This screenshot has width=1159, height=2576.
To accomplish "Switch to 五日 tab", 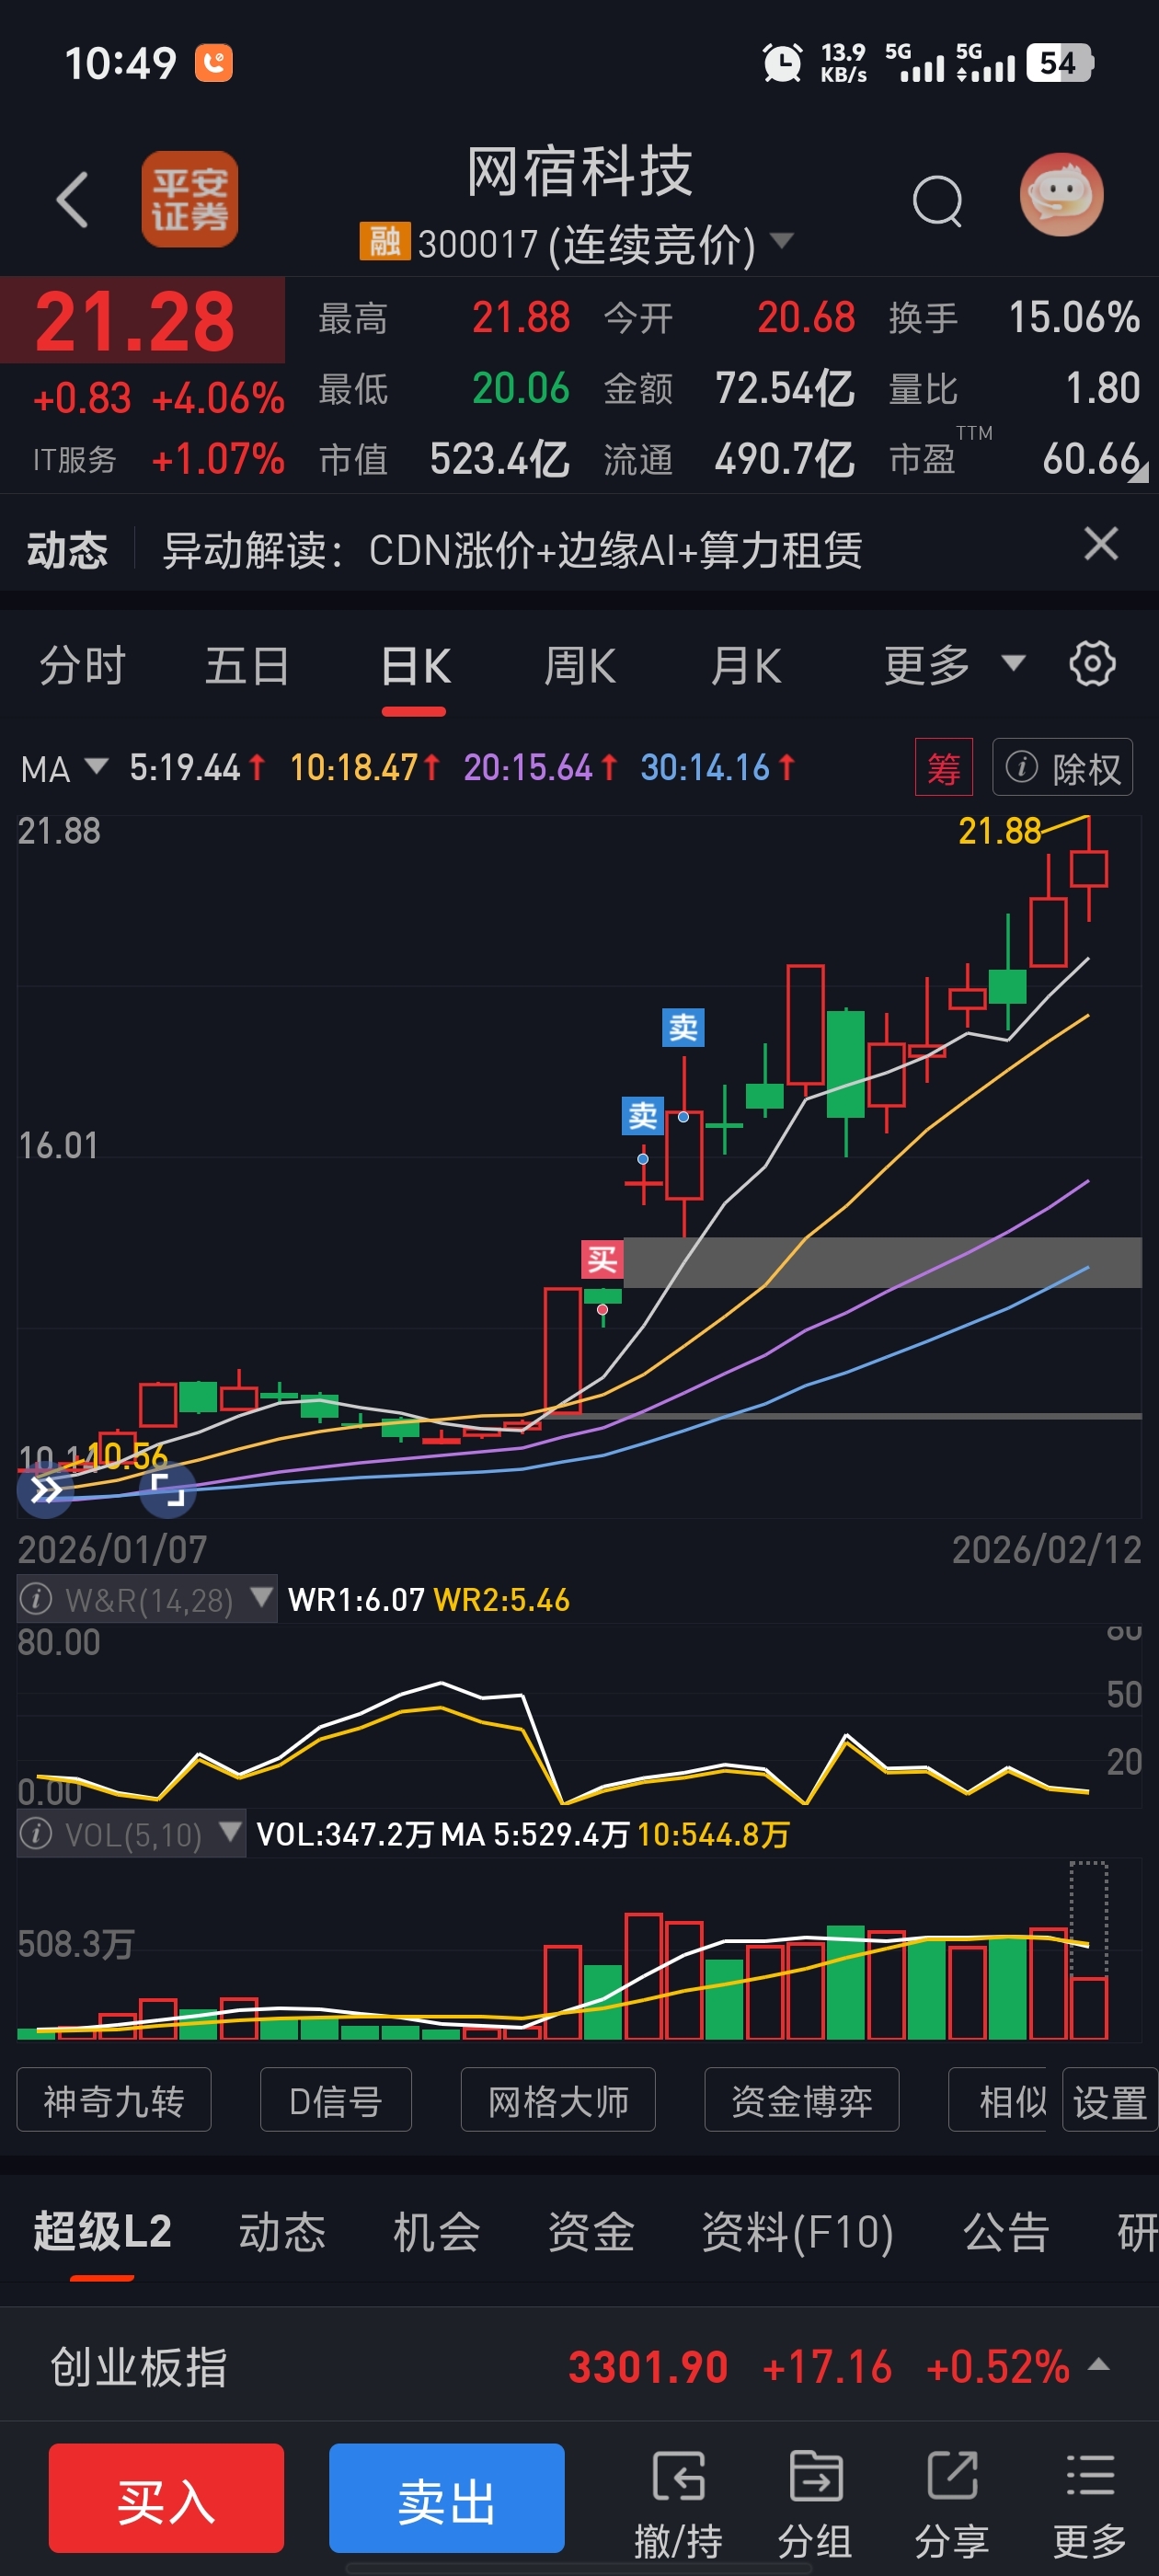I will [x=247, y=666].
